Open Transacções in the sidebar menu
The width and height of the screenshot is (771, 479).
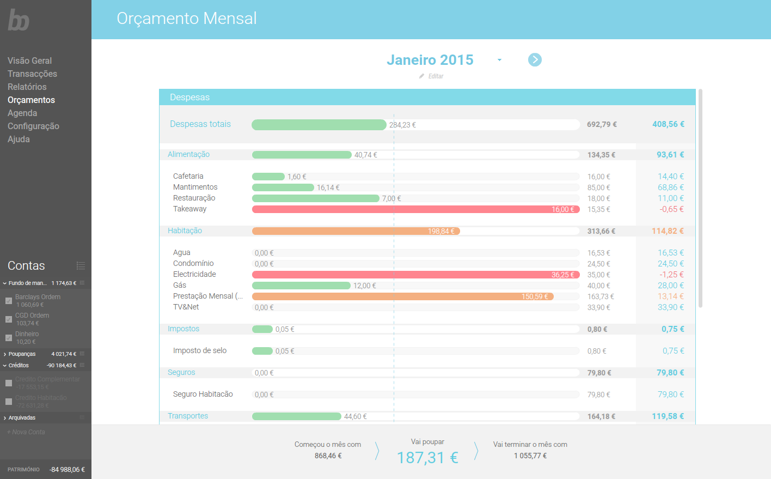[x=32, y=74]
